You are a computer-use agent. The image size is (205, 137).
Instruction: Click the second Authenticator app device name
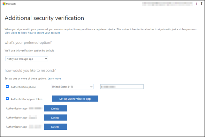pos(34,118)
